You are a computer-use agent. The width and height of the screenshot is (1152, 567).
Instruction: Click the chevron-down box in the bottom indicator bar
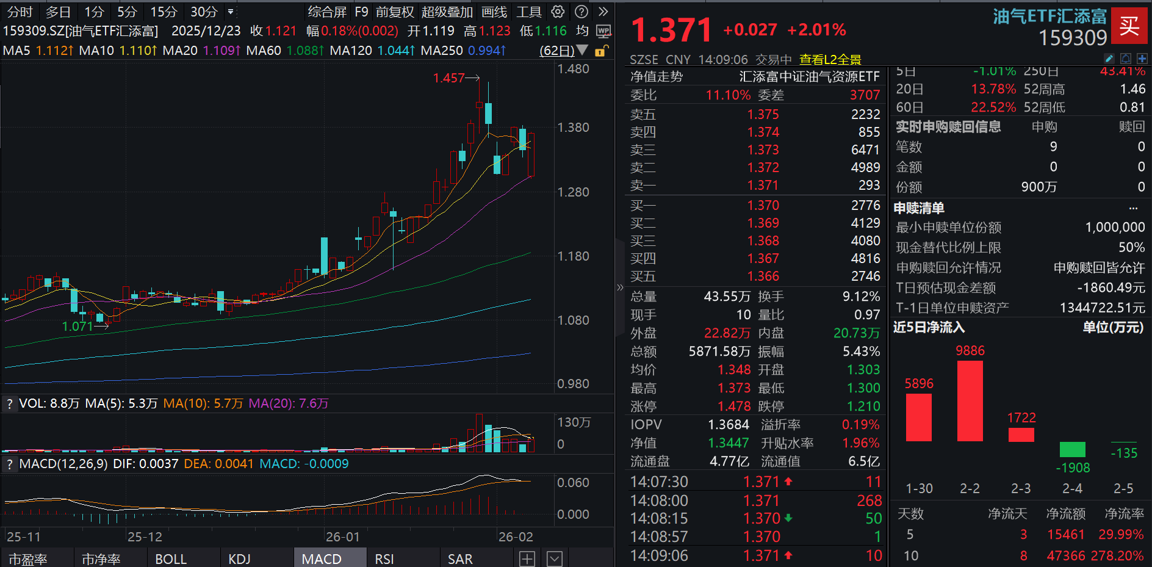coord(554,558)
